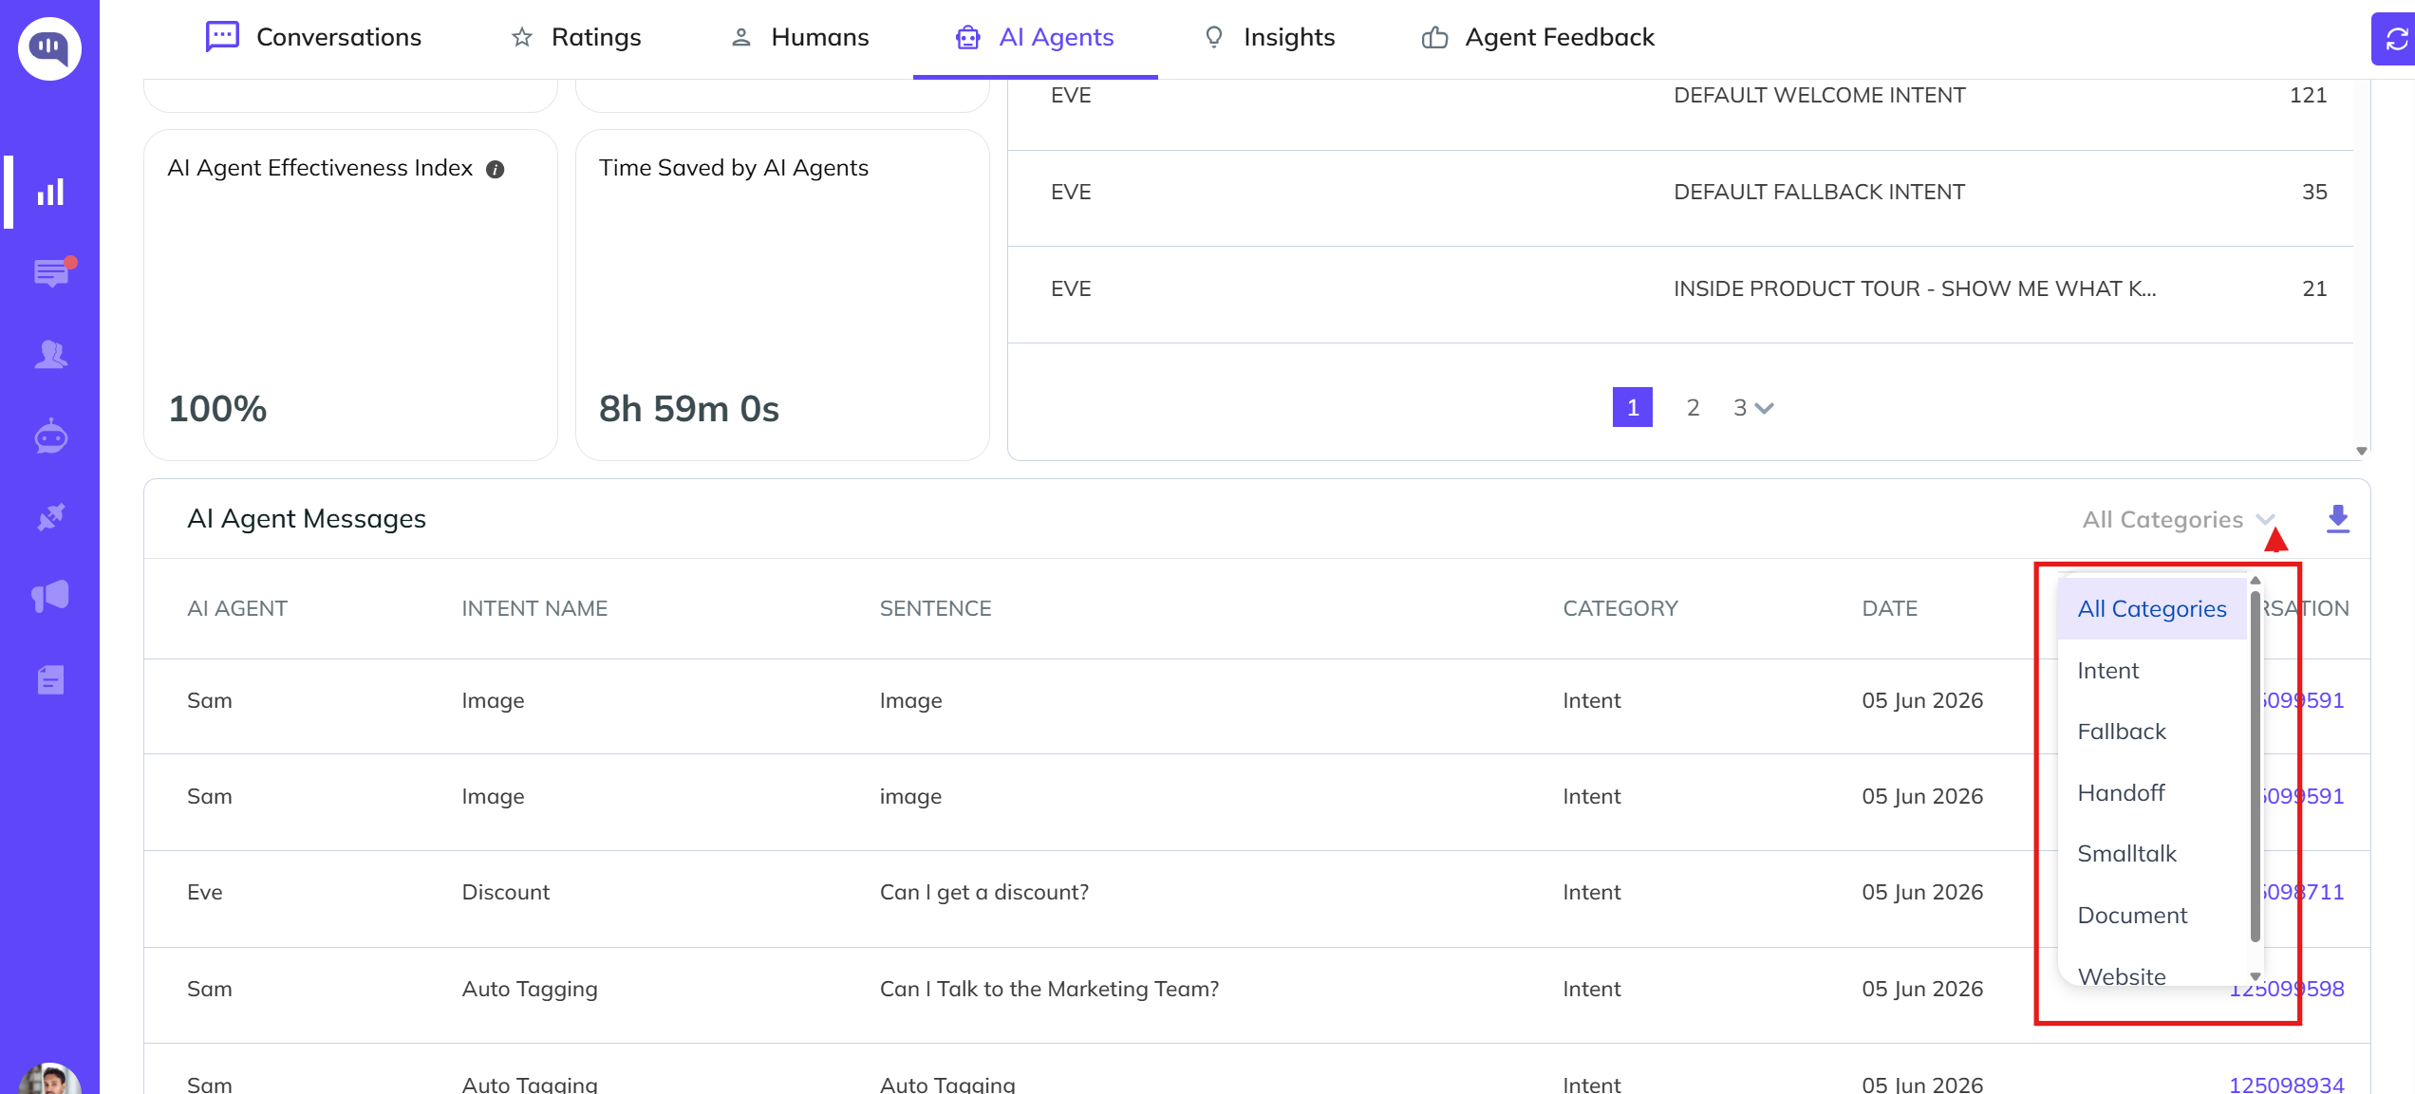Screen dimensions: 2415x1094
Task: Click the 100% effectiveness index value
Action: [217, 409]
